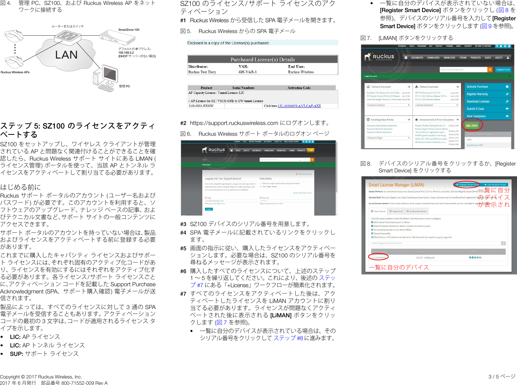
Task: Click the LIC-00394959-ANT-CAP-AXE activation link
Action: coord(299,106)
